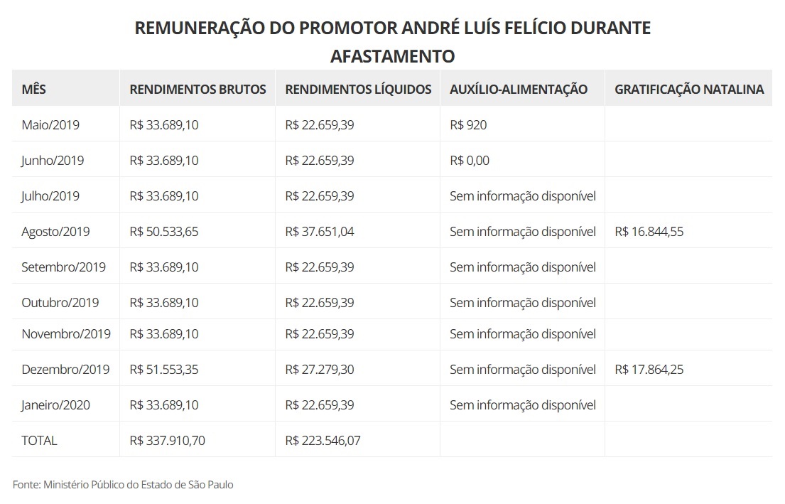Click the AUXÍLIO-ALIMENTAÇÃO column header
This screenshot has width=785, height=504.
tap(519, 89)
